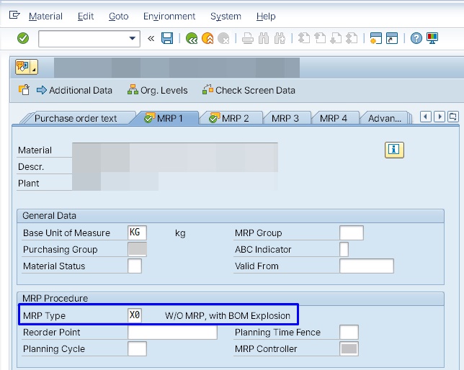Click the green Back icon
The width and height of the screenshot is (464, 370).
192,38
